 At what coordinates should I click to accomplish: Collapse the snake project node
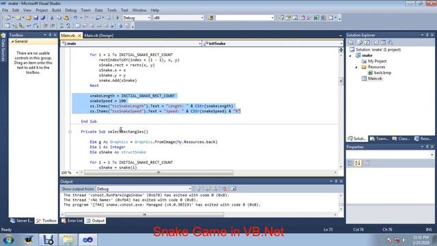[x=350, y=55]
